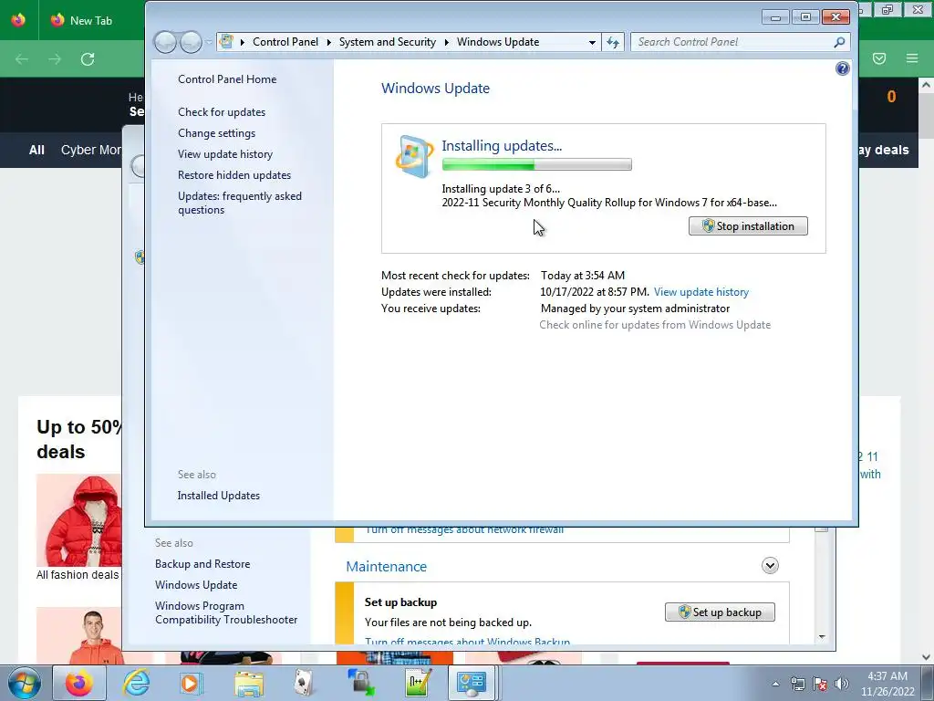Click Check online for updates from Windows Update

point(655,325)
